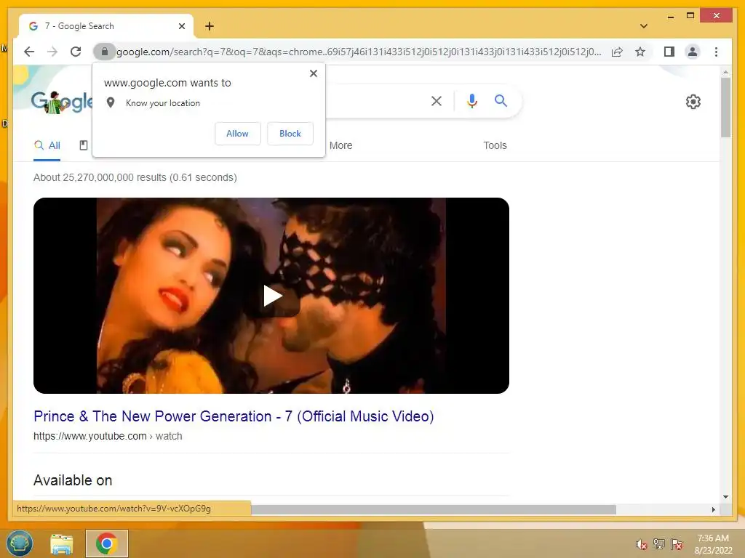Open search Tools options
This screenshot has height=558, width=745.
coord(495,145)
